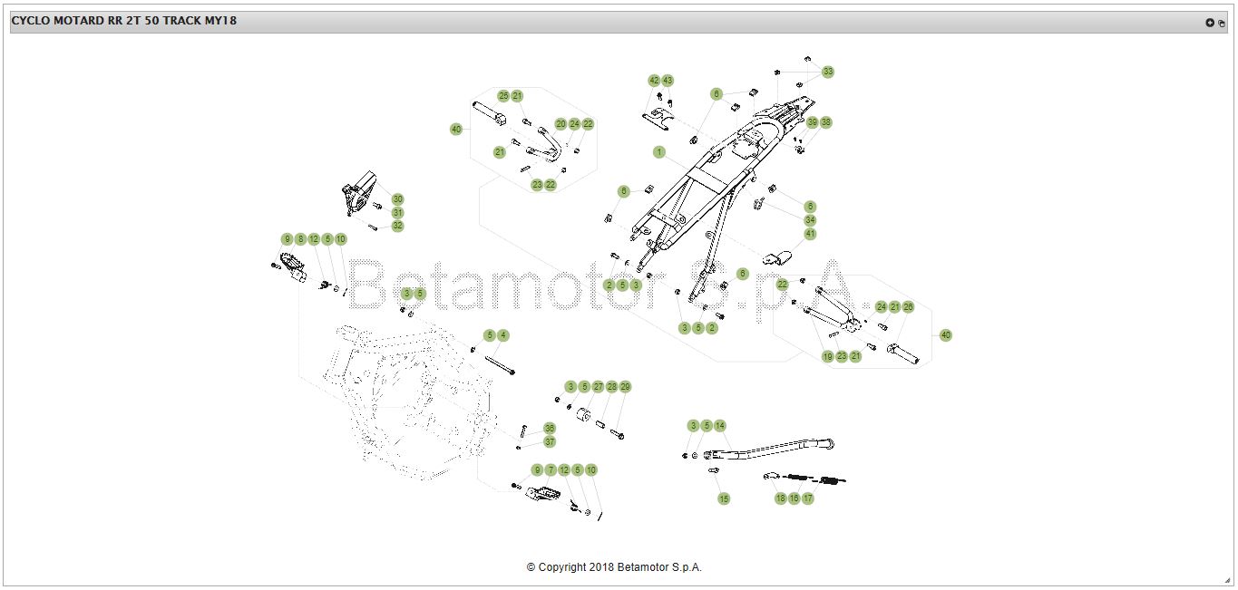The image size is (1238, 590).
Task: Select part callout 19 on the diagram
Action: tap(828, 357)
